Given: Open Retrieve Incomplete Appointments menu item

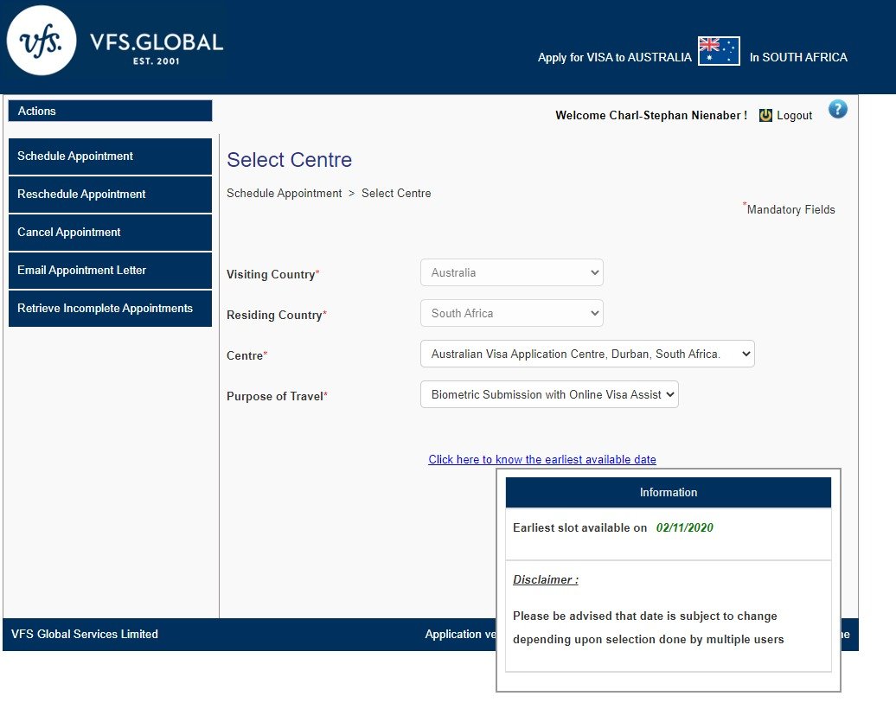Looking at the screenshot, I should pos(111,309).
